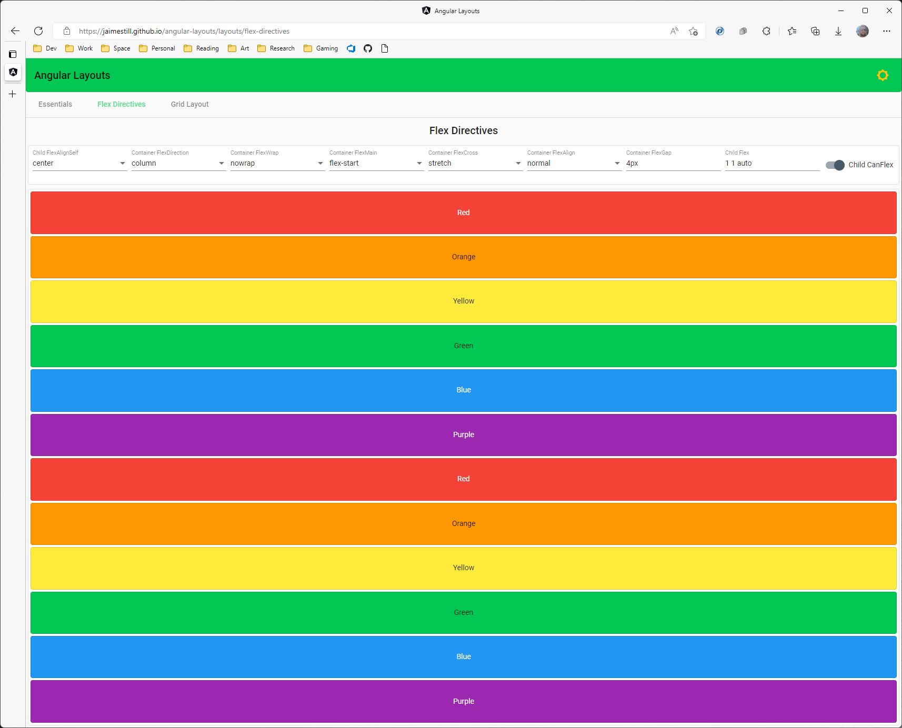The width and height of the screenshot is (902, 728).
Task: Open the Collections icon in the toolbar
Action: pos(815,31)
